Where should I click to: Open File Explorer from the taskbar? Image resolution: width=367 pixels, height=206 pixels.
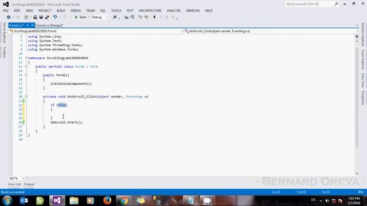point(74,201)
